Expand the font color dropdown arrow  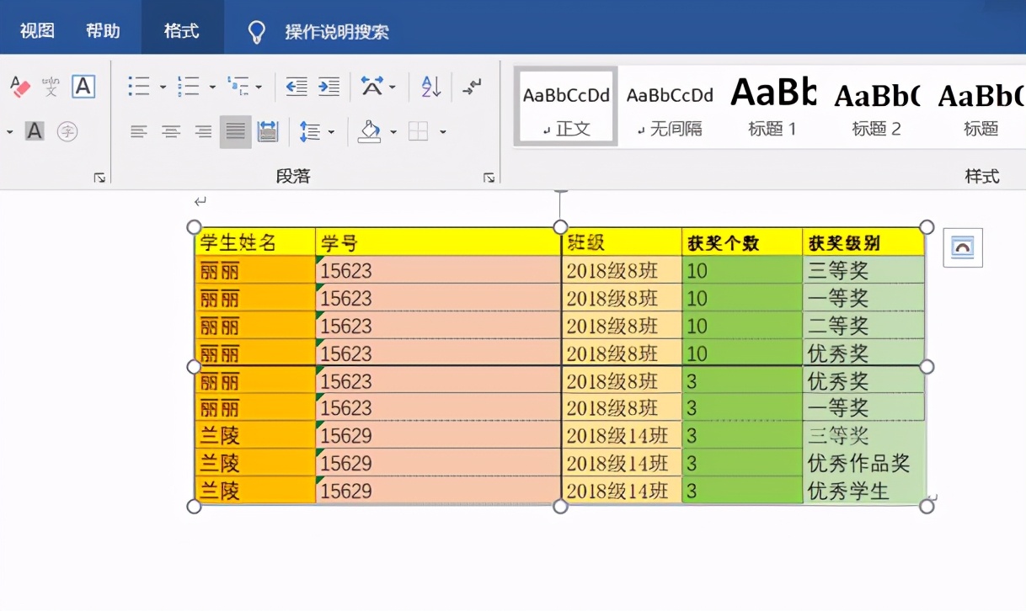tap(9, 132)
